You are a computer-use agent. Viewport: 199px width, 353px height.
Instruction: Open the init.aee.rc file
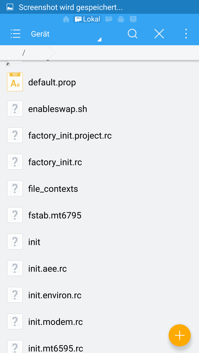click(x=99, y=269)
